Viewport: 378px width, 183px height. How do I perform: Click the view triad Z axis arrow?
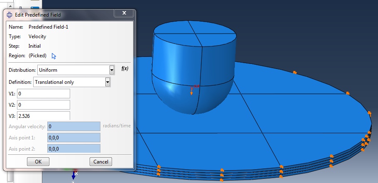73,176
